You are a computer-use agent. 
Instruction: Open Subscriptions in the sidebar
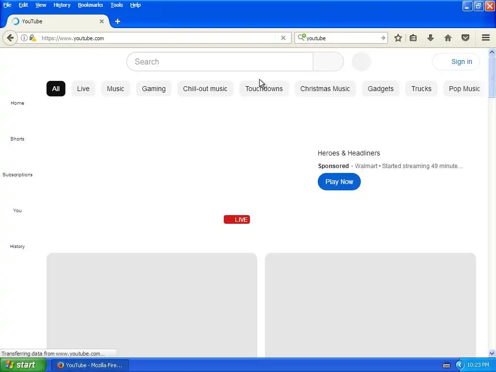point(17,174)
